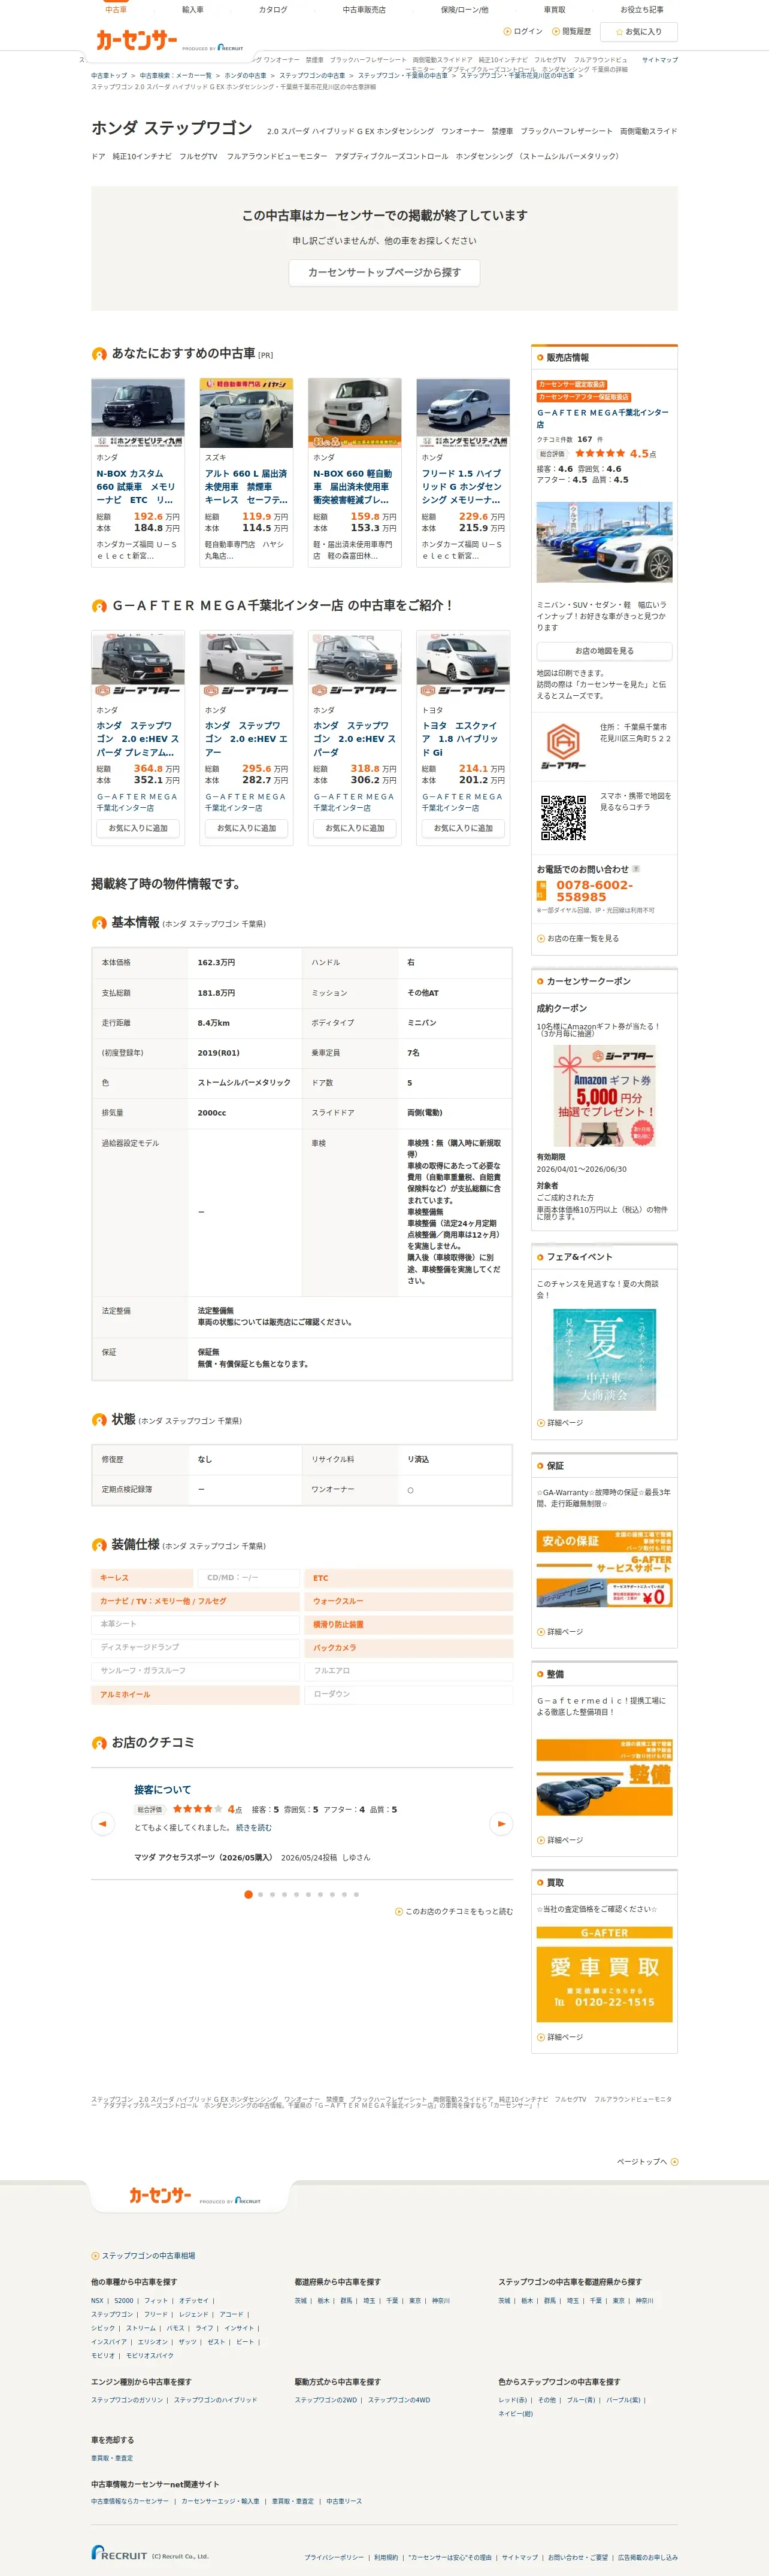Screen dimensions: 769x2576
Task: Jump to the fifth review carousel dot
Action: pos(296,1894)
